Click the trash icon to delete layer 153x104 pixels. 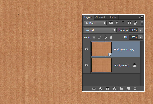click(135, 89)
